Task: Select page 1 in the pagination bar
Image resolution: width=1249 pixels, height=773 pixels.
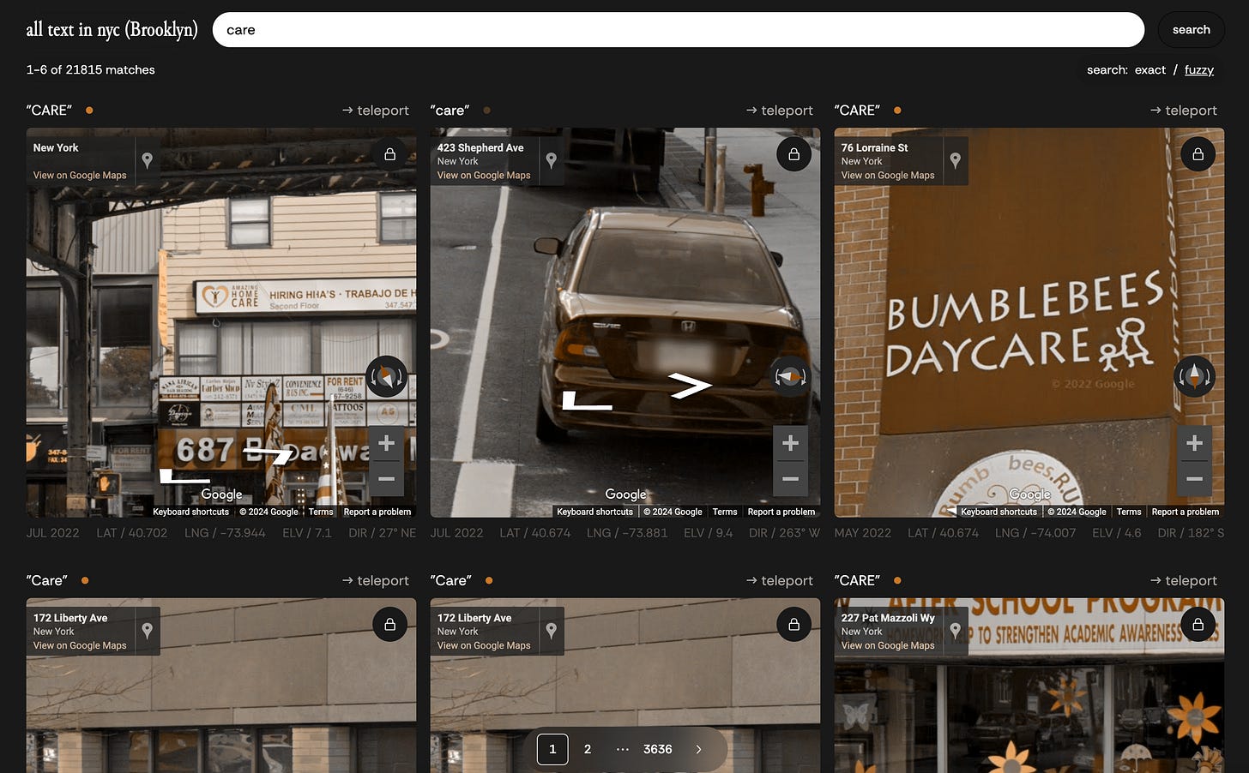Action: 552,749
